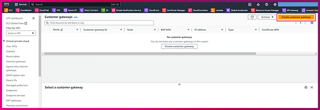Open API Gateway favorites shortcut

coord(290,10)
